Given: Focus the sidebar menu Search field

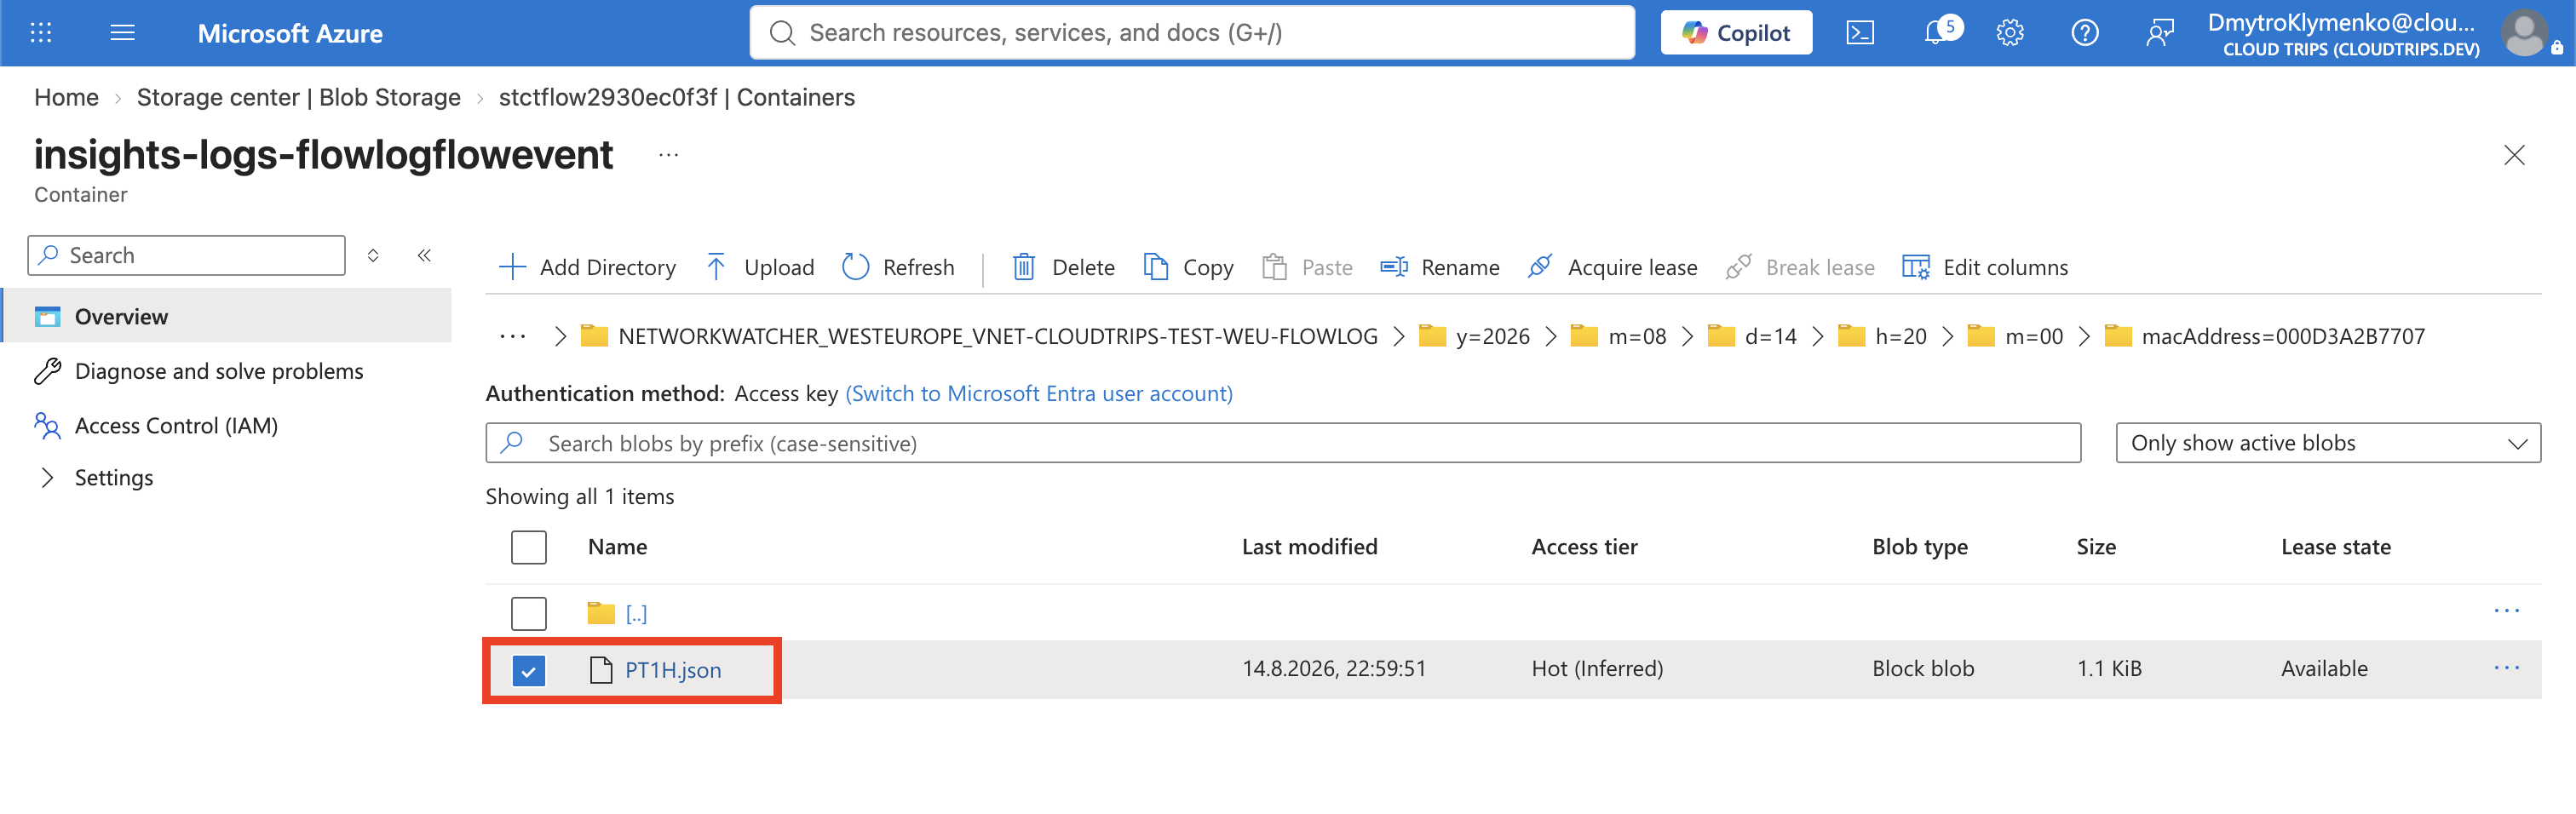Looking at the screenshot, I should (x=187, y=255).
